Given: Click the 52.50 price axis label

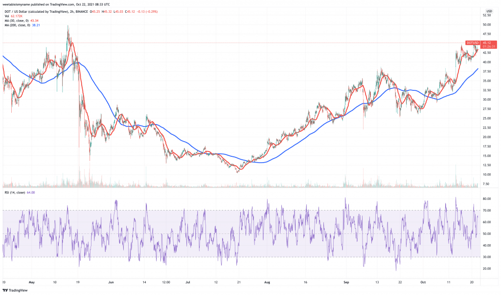Looking at the screenshot, I should coord(487,15).
